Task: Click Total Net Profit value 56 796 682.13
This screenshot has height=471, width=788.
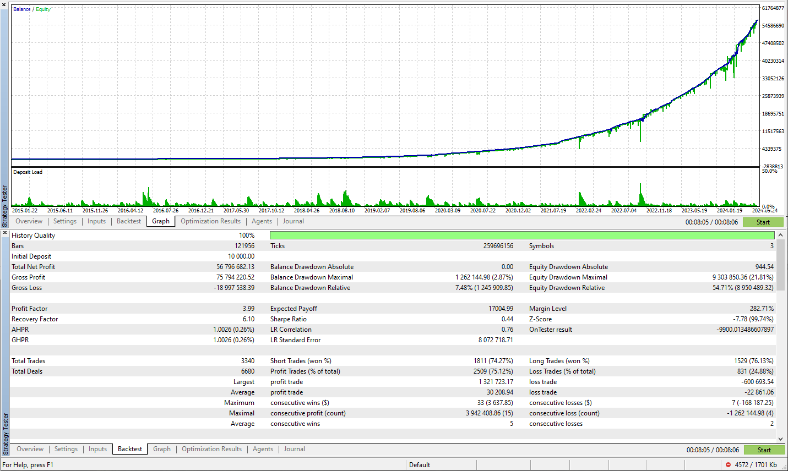Action: coord(235,267)
